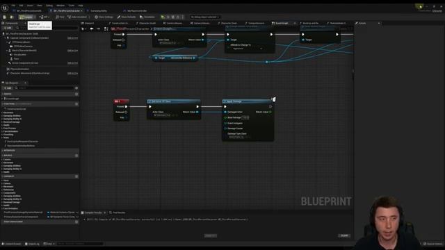Click the Clear button in Compiler Results
The image size is (445, 250).
pos(344,235)
